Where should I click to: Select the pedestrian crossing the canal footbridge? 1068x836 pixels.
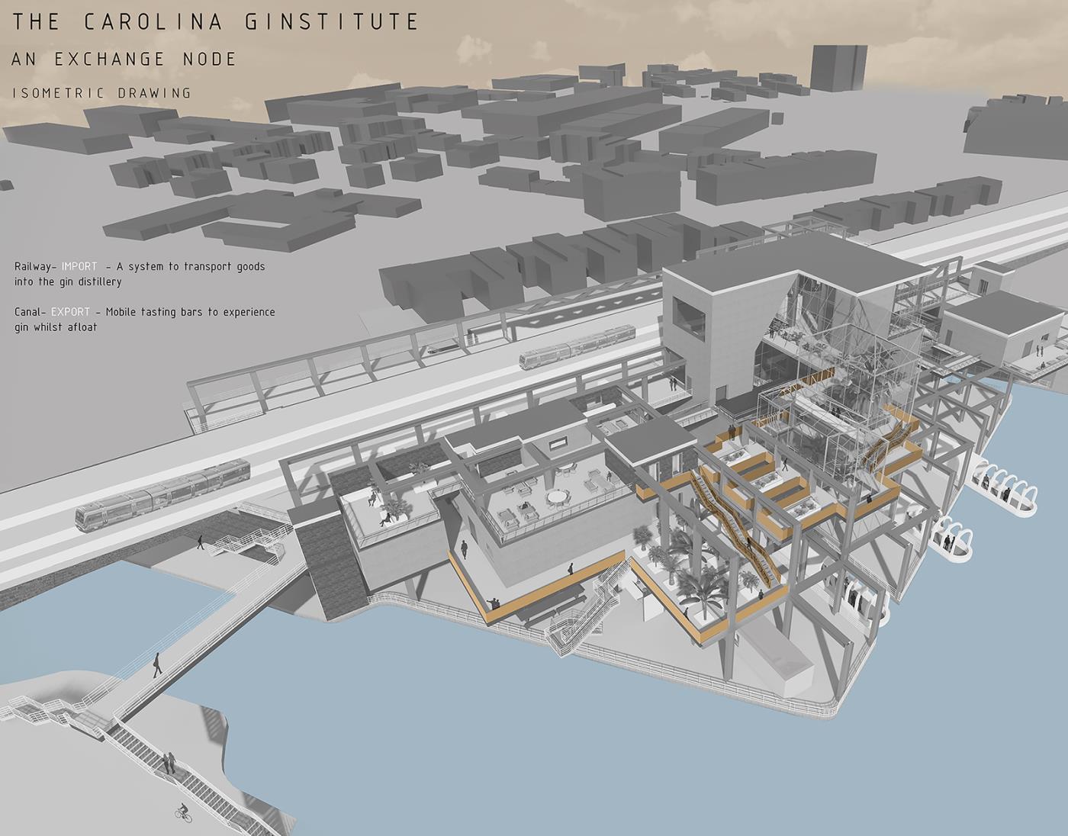pos(157,666)
